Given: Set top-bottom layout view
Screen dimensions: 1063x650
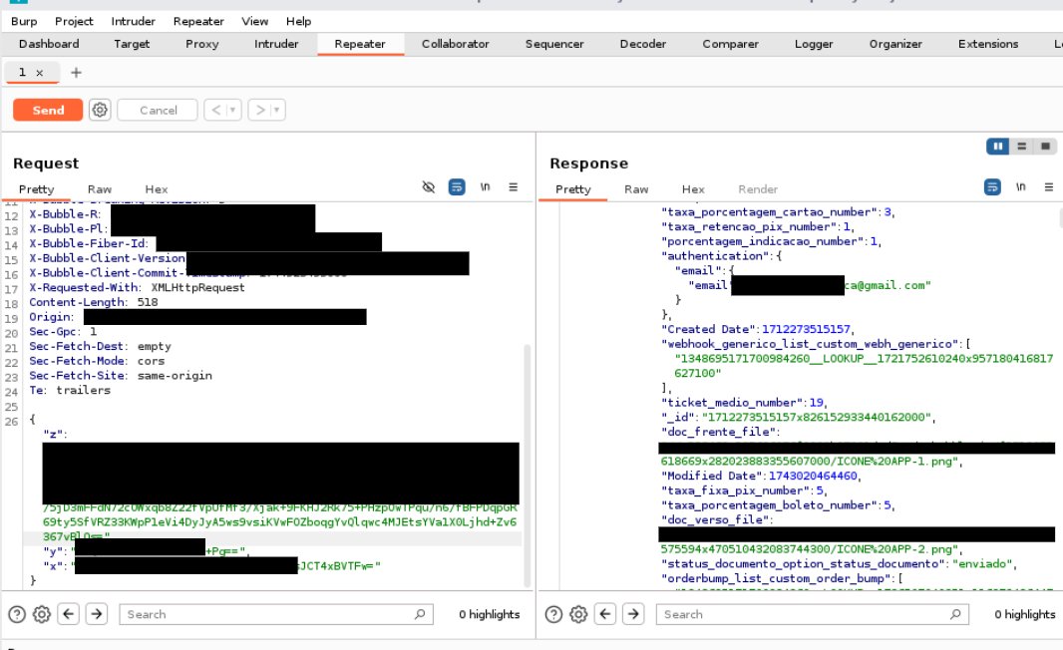Looking at the screenshot, I should pyautogui.click(x=1022, y=147).
